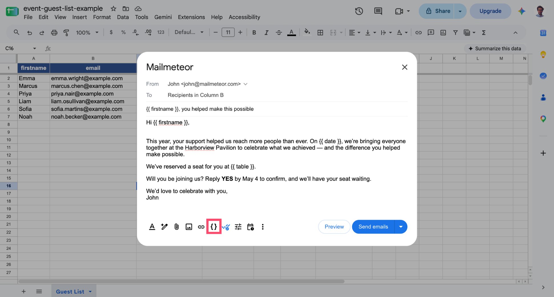The width and height of the screenshot is (554, 297).
Task: Start a Meet call camera icon
Action: (x=399, y=11)
